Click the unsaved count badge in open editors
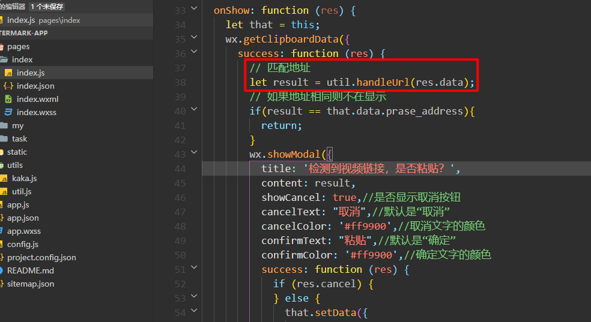This screenshot has width=591, height=322. tap(47, 7)
